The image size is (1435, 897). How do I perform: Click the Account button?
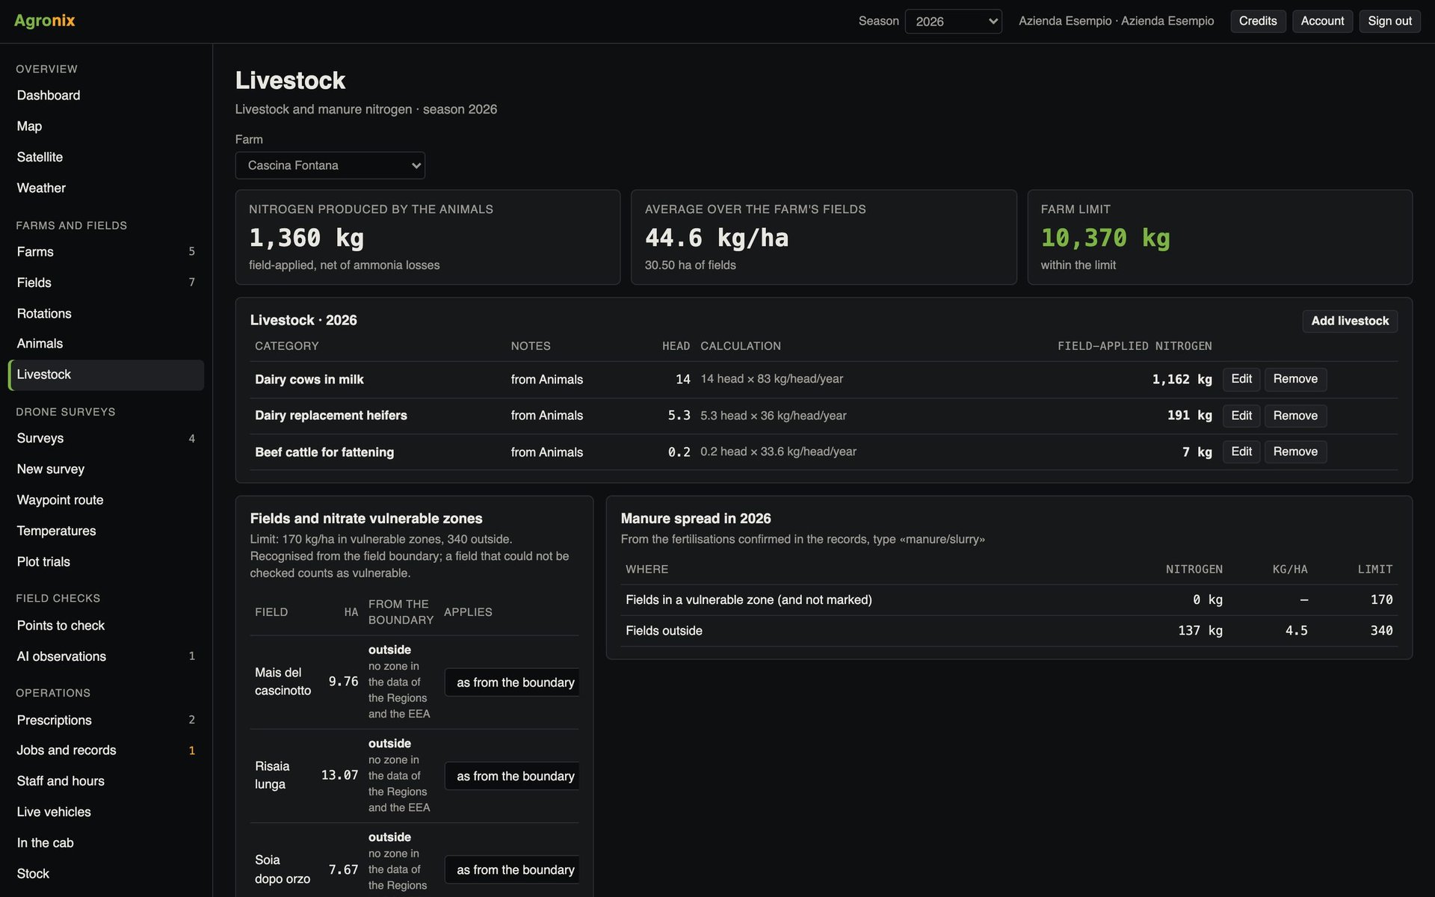click(1322, 21)
